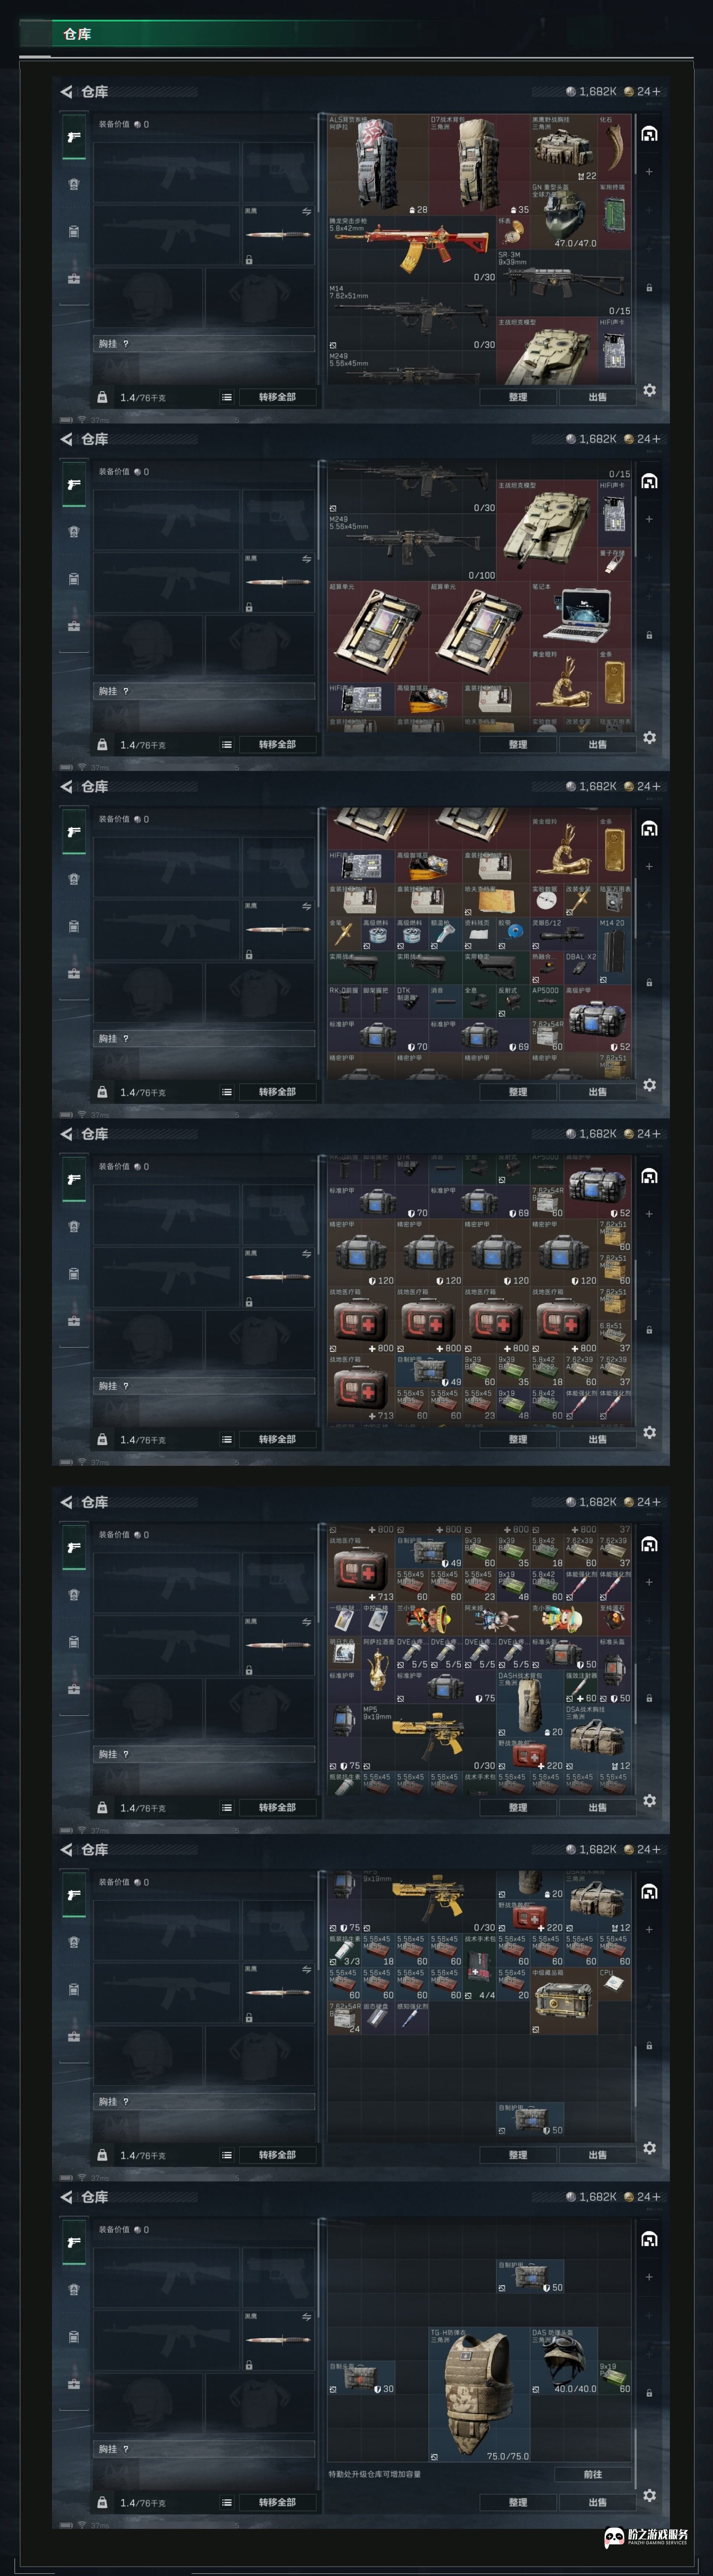The image size is (713, 2576).
Task: Select the red 腾龙突击步枪 rifle
Action: [x=412, y=250]
